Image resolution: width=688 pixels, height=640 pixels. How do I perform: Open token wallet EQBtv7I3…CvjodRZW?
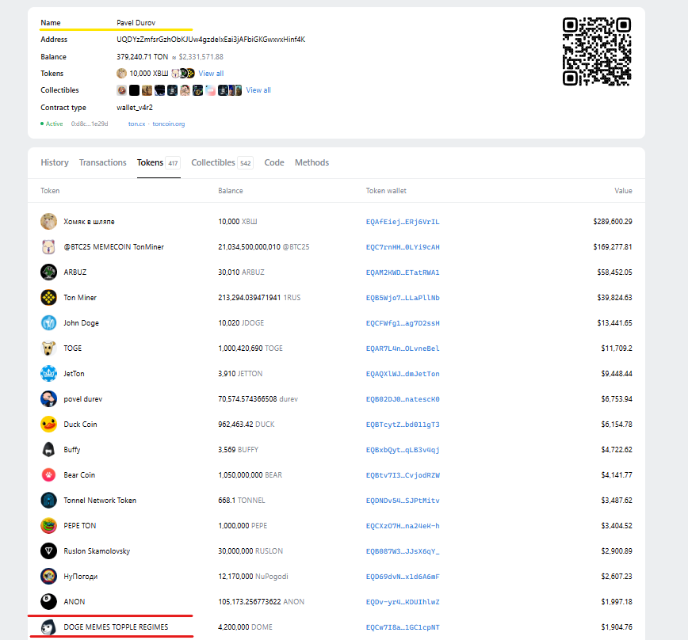[x=403, y=475]
